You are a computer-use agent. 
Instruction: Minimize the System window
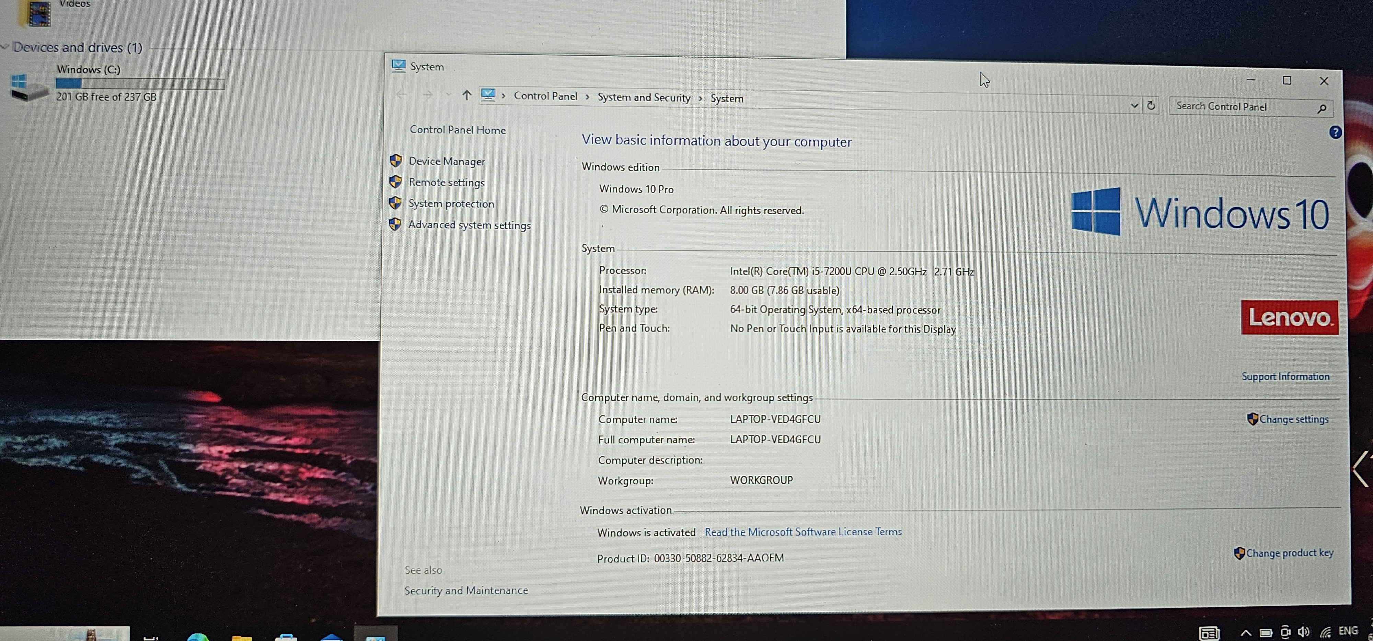1250,80
